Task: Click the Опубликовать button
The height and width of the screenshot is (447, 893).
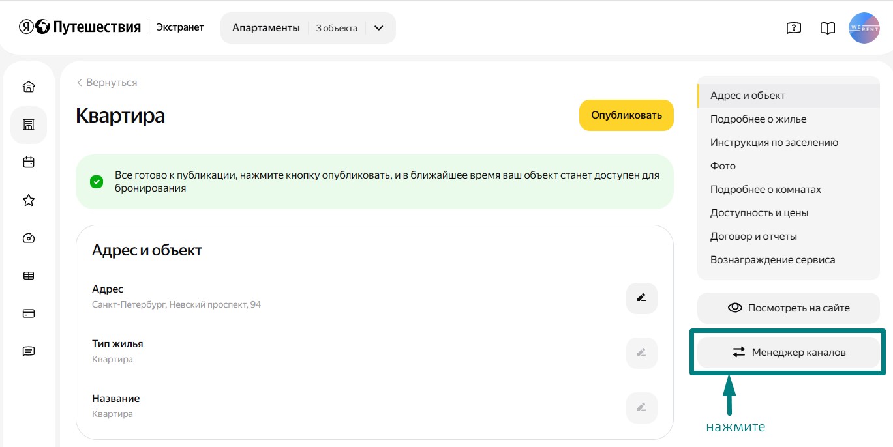Action: (x=626, y=115)
